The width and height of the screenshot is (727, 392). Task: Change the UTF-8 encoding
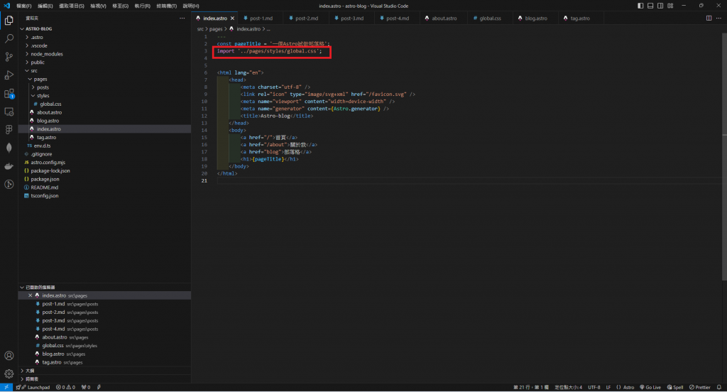pyautogui.click(x=594, y=387)
